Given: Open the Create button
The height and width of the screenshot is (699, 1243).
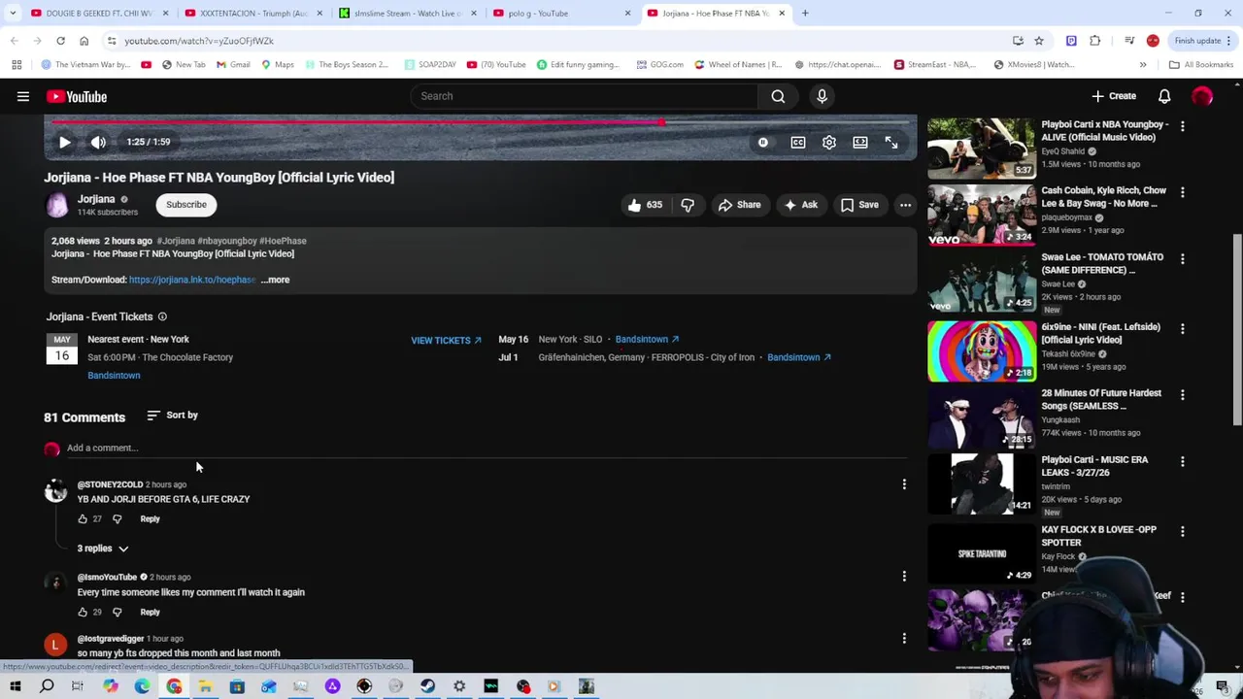Looking at the screenshot, I should [x=1114, y=96].
